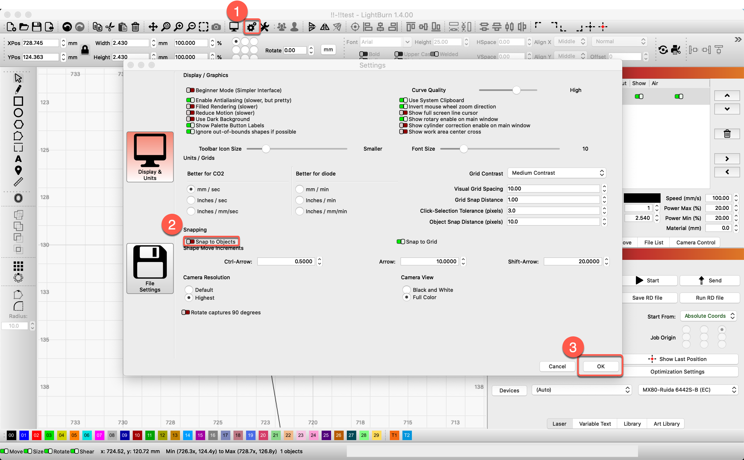Image resolution: width=744 pixels, height=460 pixels.
Task: Select the Rectangle tool
Action: coord(18,101)
